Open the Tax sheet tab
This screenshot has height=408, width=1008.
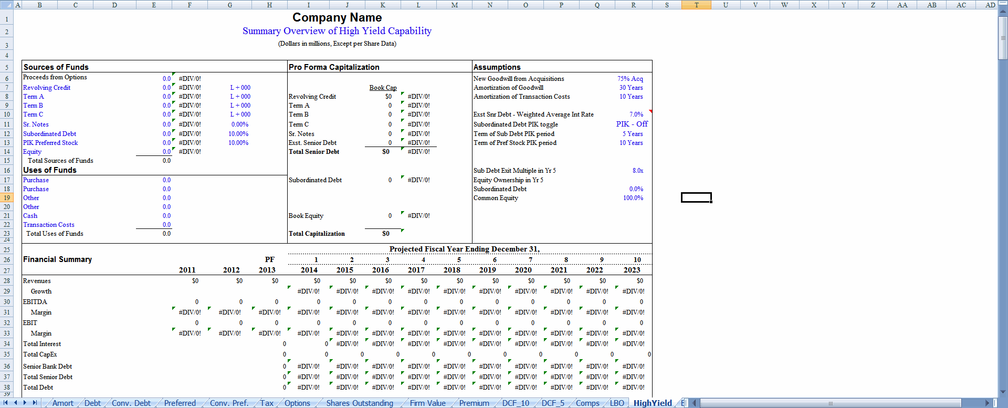click(x=267, y=403)
